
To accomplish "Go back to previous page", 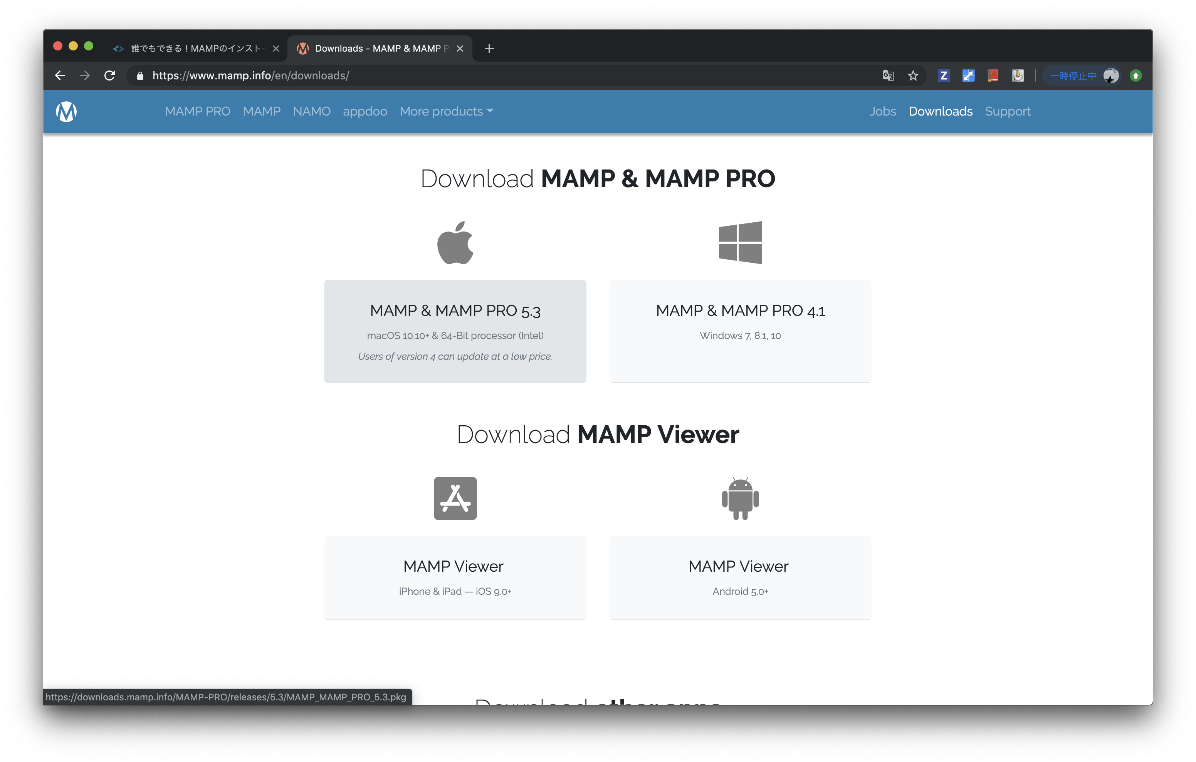I will click(60, 76).
